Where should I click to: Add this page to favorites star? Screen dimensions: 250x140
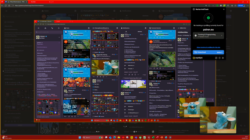pos(213,5)
